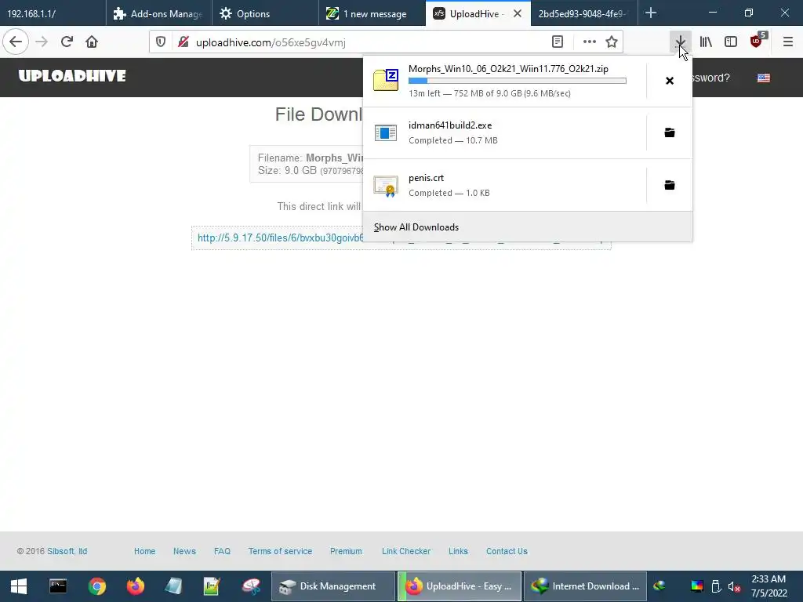This screenshot has height=602, width=803.
Task: Click the zip file icon in downloads
Action: pyautogui.click(x=386, y=81)
